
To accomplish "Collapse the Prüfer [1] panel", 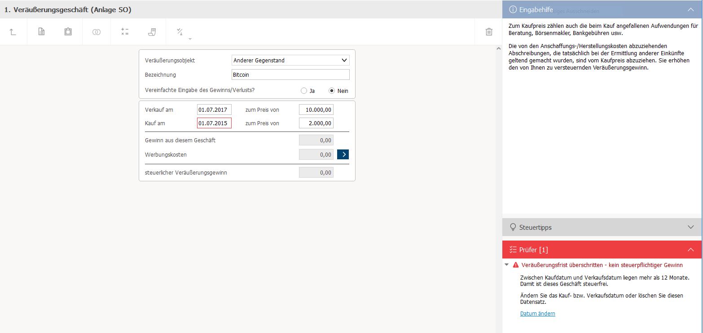I will click(x=690, y=250).
